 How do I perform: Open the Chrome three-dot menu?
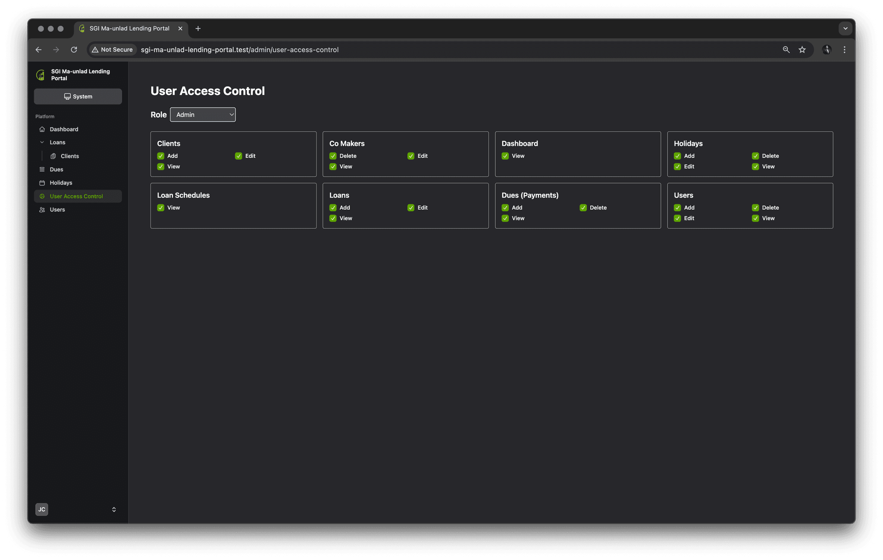coord(844,50)
